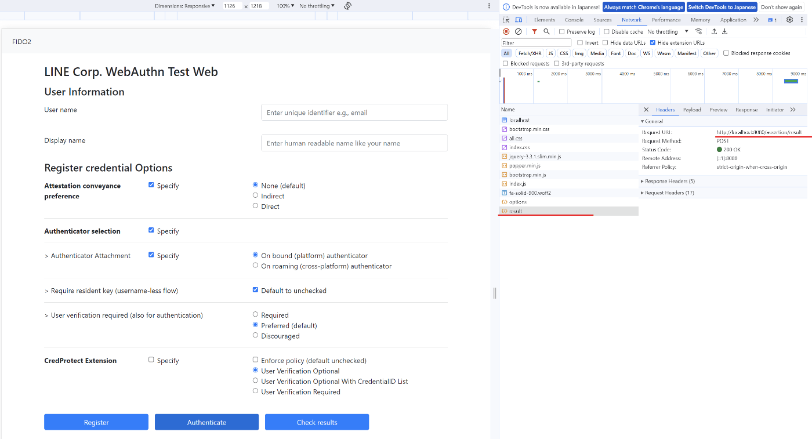Select the result request row

(x=568, y=211)
